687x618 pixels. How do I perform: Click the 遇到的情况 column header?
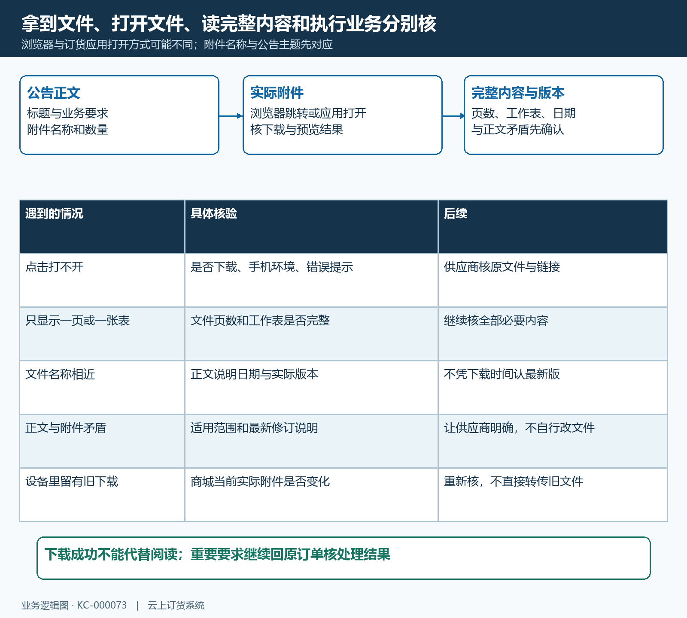[x=102, y=227]
